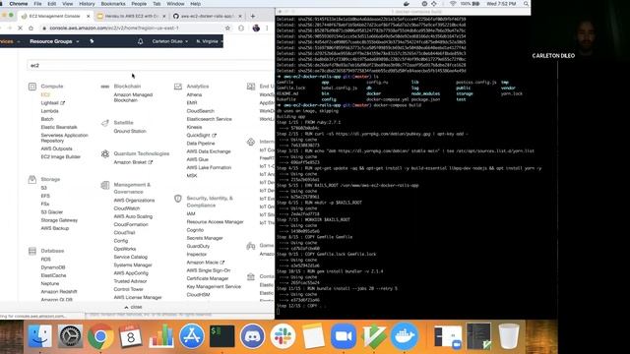Click the Chrome address bar
The height and width of the screenshot is (354, 630).
(132, 29)
